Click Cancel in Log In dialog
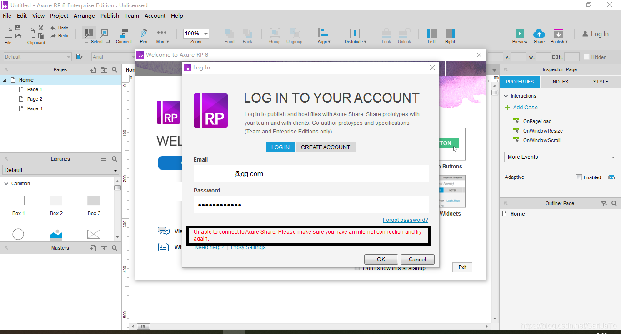The width and height of the screenshot is (621, 334). pos(417,259)
